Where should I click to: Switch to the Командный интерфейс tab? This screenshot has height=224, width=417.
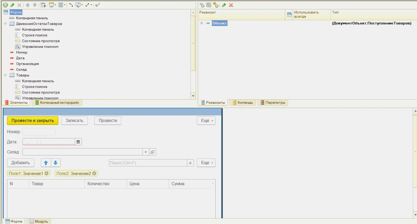click(x=57, y=103)
